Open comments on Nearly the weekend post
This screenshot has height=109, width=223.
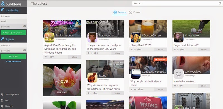point(181,86)
